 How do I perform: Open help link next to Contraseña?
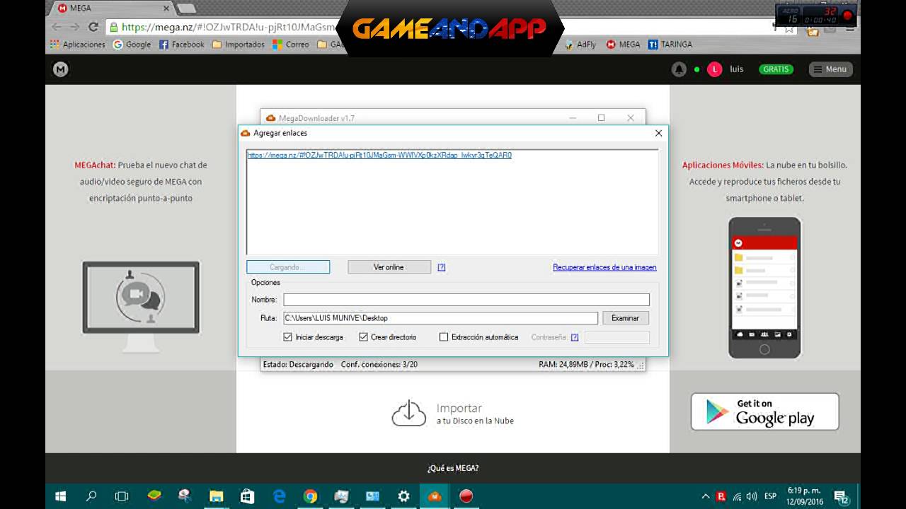(x=575, y=337)
